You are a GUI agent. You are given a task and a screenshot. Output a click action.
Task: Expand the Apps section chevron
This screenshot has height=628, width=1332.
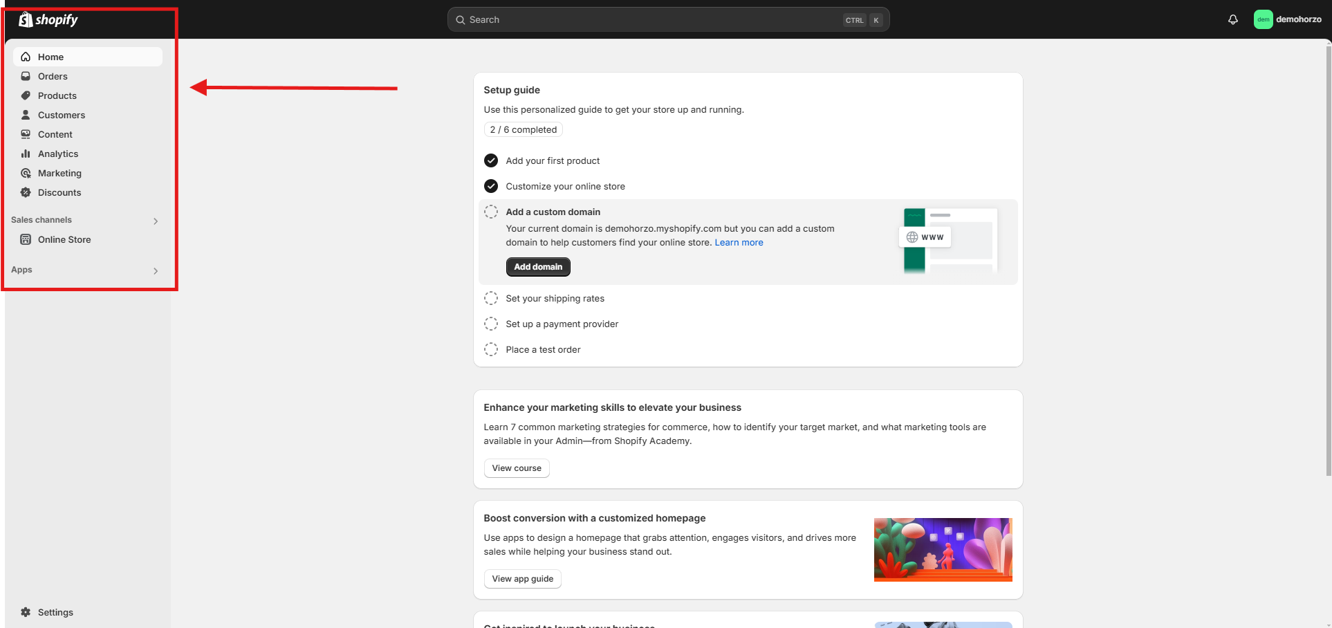156,270
